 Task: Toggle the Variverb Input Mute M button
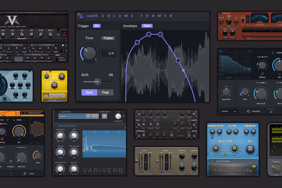104,116
